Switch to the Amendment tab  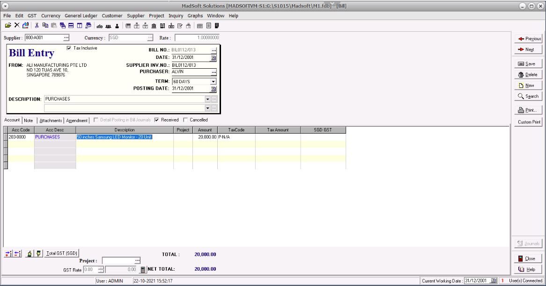point(77,120)
